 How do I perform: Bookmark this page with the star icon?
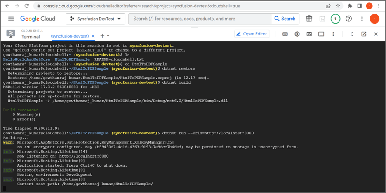coord(338,6)
